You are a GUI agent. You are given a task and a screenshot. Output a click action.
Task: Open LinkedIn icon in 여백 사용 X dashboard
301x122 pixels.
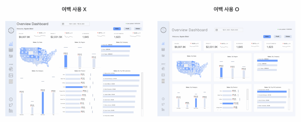pyautogui.click(x=11, y=111)
